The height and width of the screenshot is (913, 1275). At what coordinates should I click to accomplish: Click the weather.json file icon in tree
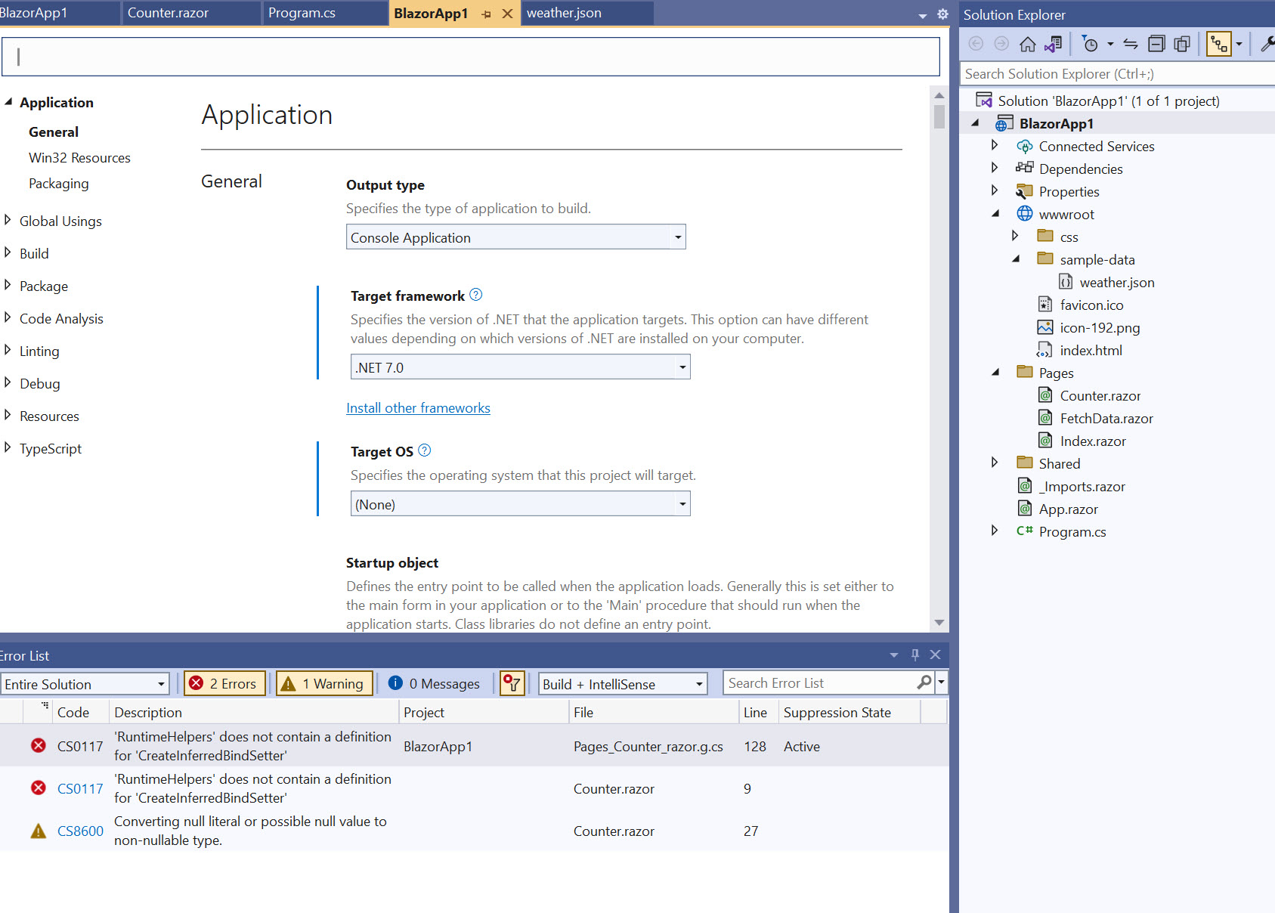[x=1066, y=282]
